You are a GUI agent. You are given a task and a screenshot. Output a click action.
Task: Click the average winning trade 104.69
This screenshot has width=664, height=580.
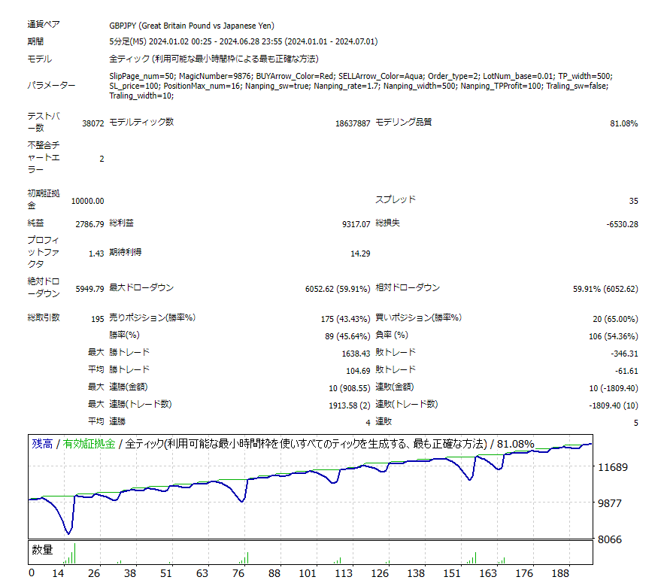tap(358, 371)
